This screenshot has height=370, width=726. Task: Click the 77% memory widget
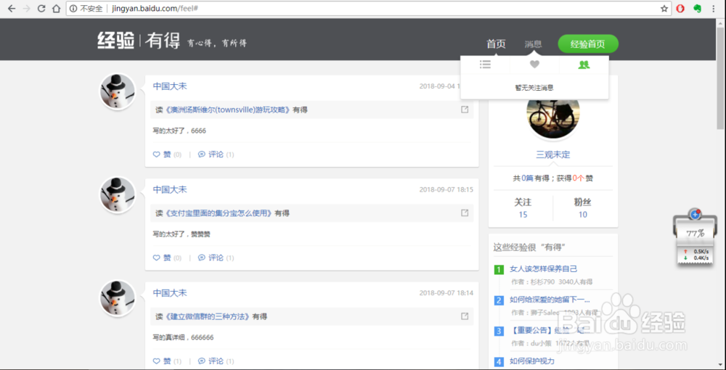(695, 233)
